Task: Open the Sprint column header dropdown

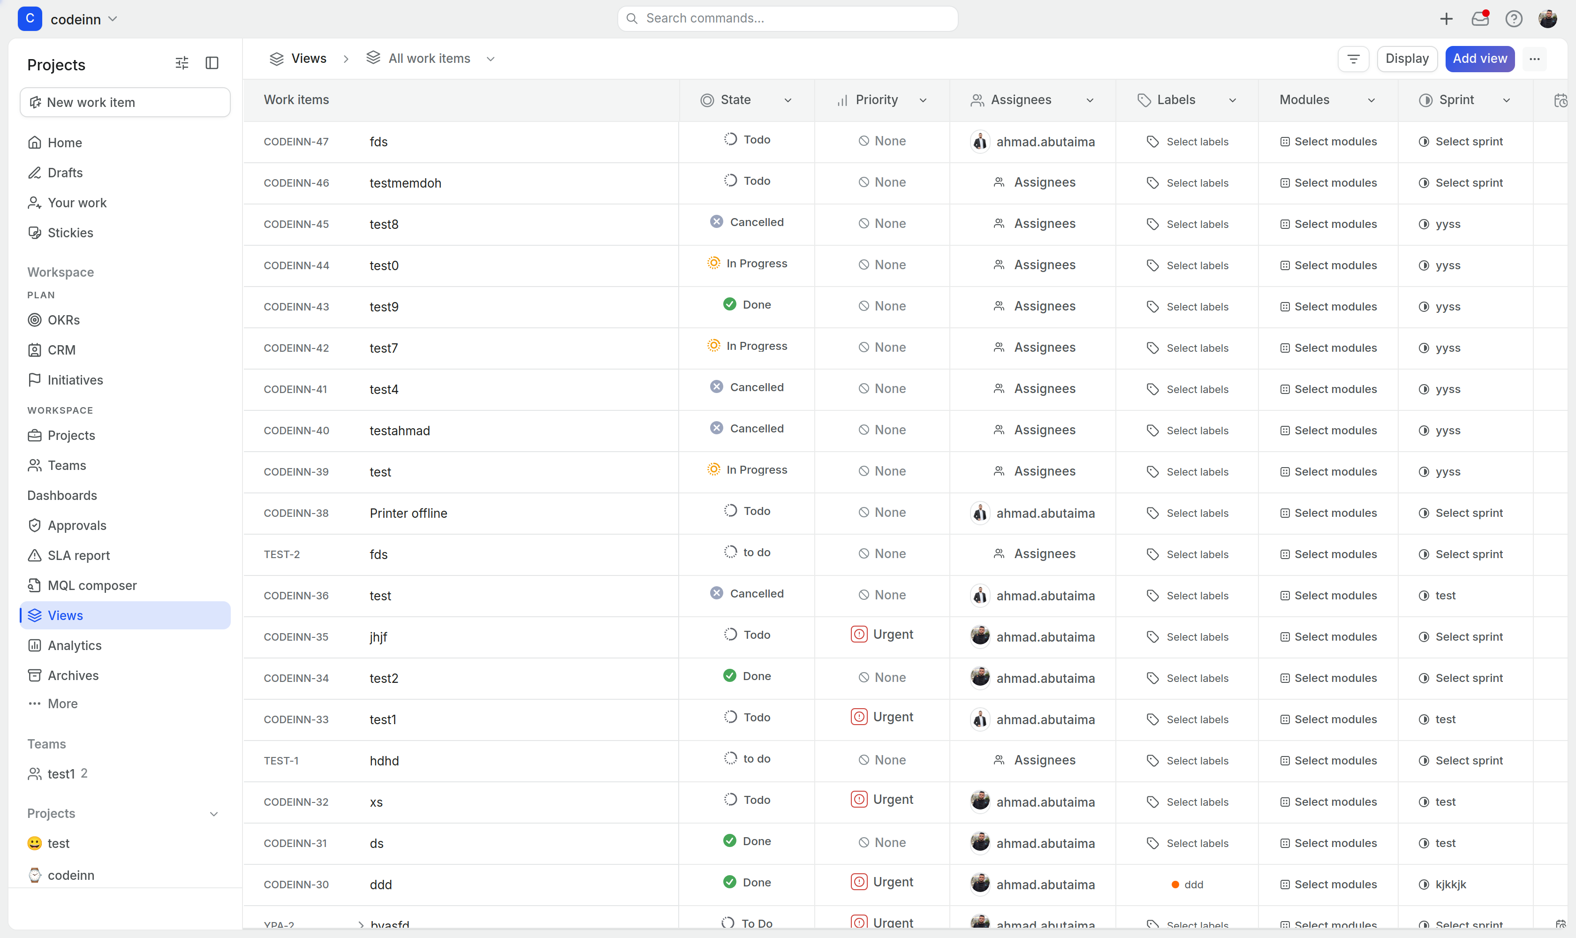Action: point(1507,100)
